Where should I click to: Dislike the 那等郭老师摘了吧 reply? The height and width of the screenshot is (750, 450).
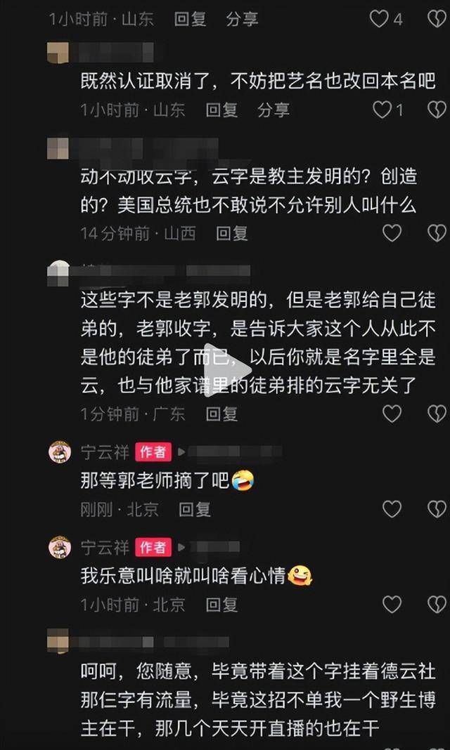pos(437,509)
